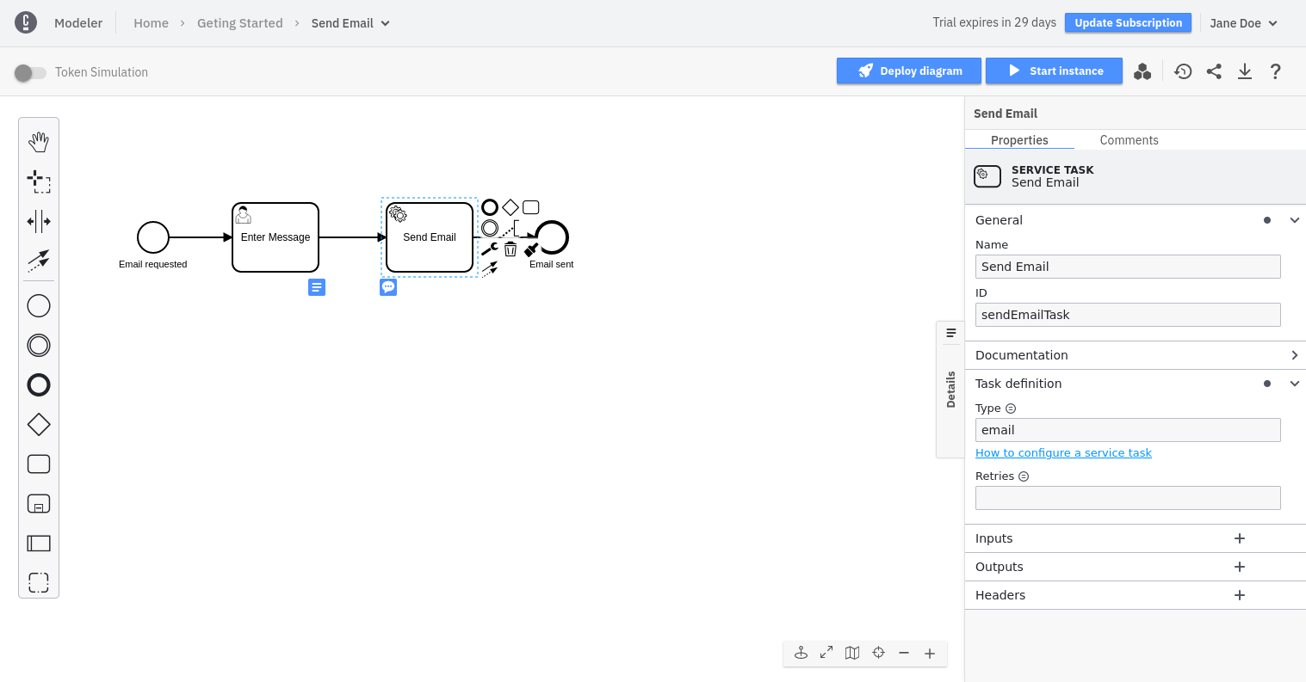Add an entry to Outputs

[1240, 567]
